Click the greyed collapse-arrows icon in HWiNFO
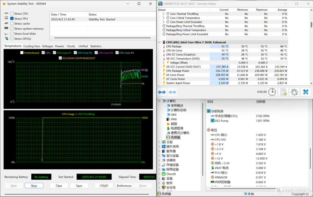This screenshot has height=197, width=313. point(172,92)
